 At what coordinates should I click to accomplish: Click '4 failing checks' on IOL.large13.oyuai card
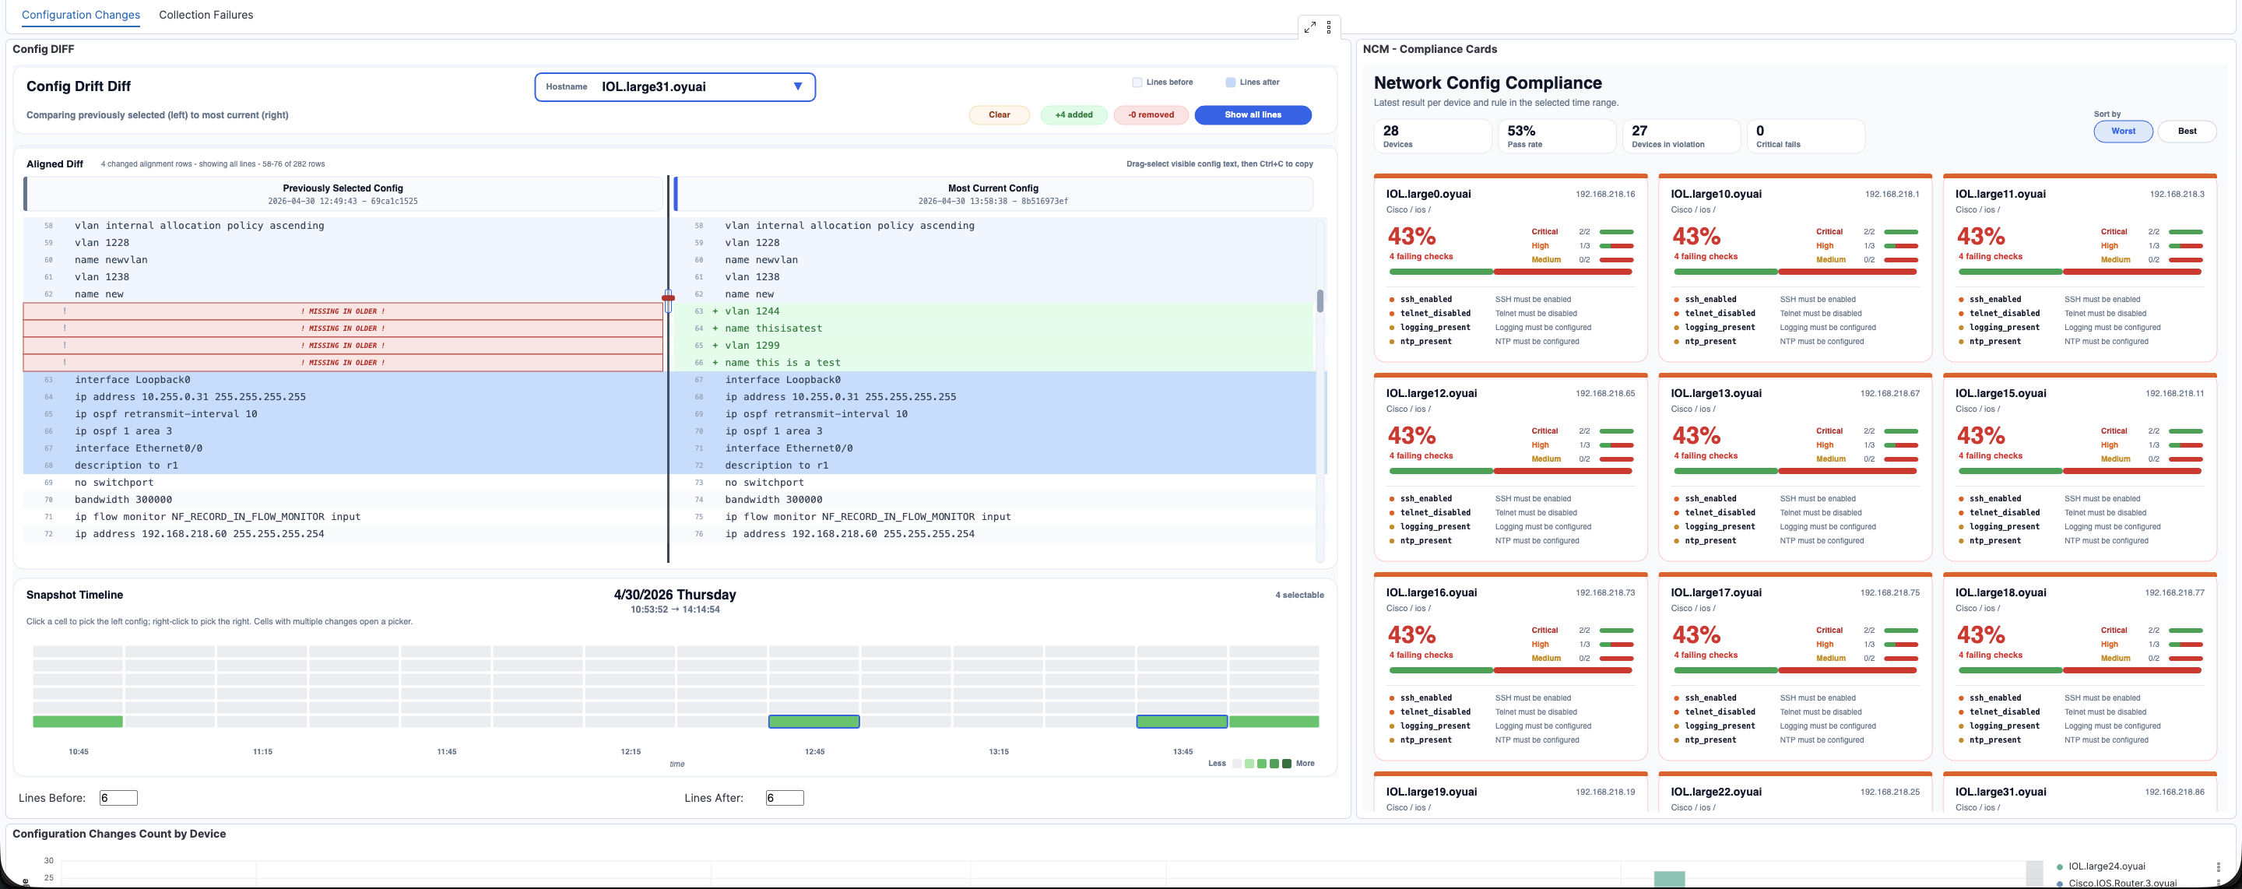pyautogui.click(x=1706, y=456)
